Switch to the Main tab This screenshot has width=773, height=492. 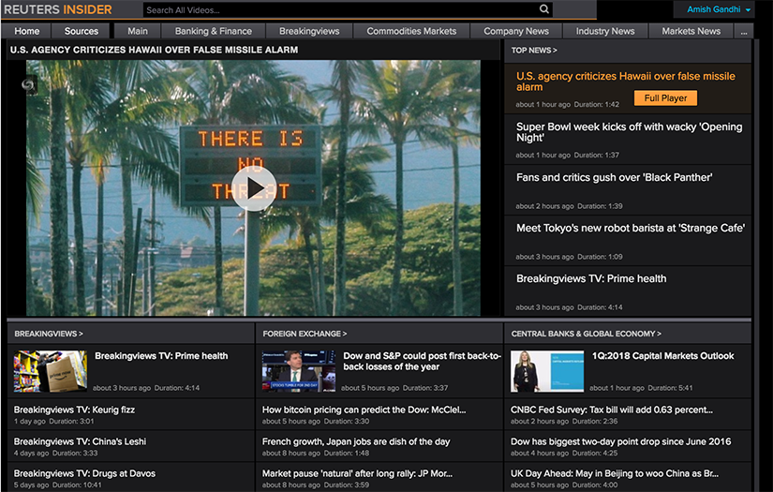pyautogui.click(x=138, y=31)
